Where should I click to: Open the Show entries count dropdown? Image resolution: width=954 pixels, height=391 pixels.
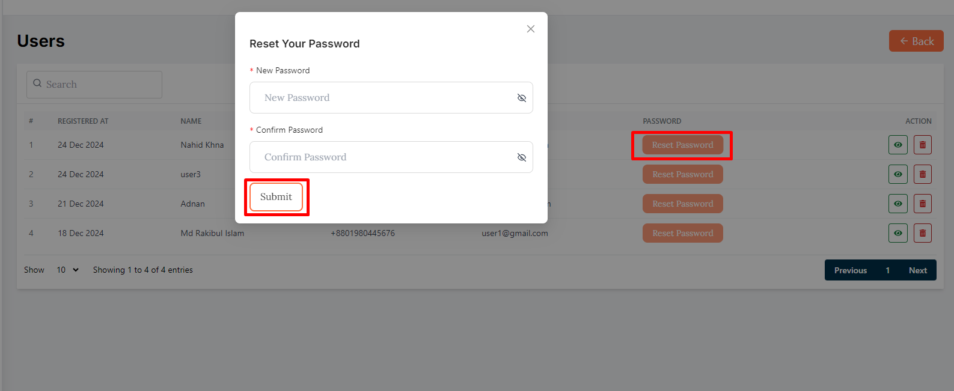(x=67, y=270)
